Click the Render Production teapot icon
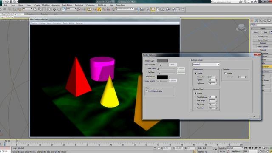This screenshot has width=272, height=153. click(x=183, y=9)
